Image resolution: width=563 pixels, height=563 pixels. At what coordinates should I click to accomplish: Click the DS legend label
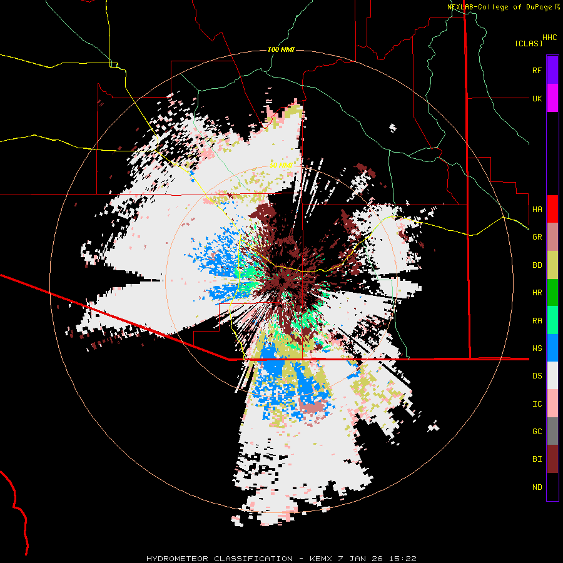[x=537, y=376]
